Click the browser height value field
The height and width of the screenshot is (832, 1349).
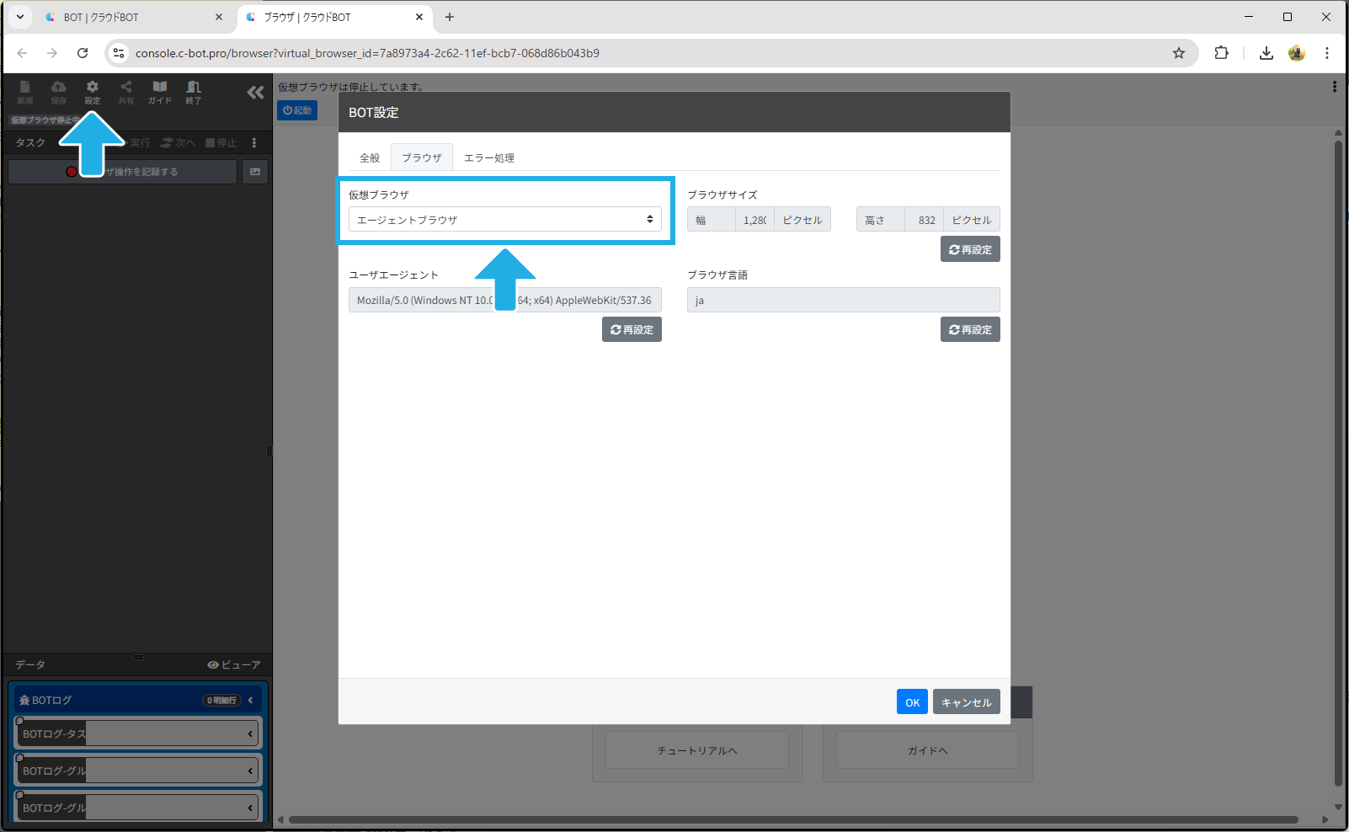tap(924, 220)
